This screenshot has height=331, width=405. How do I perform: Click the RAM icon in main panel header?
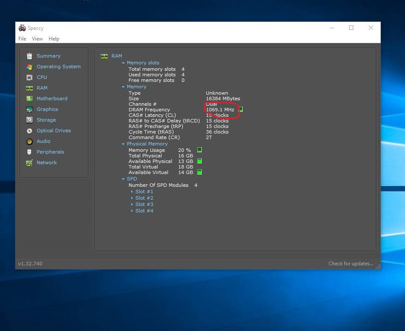coord(104,56)
